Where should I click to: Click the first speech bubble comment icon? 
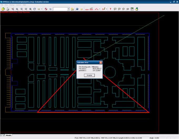115,9
